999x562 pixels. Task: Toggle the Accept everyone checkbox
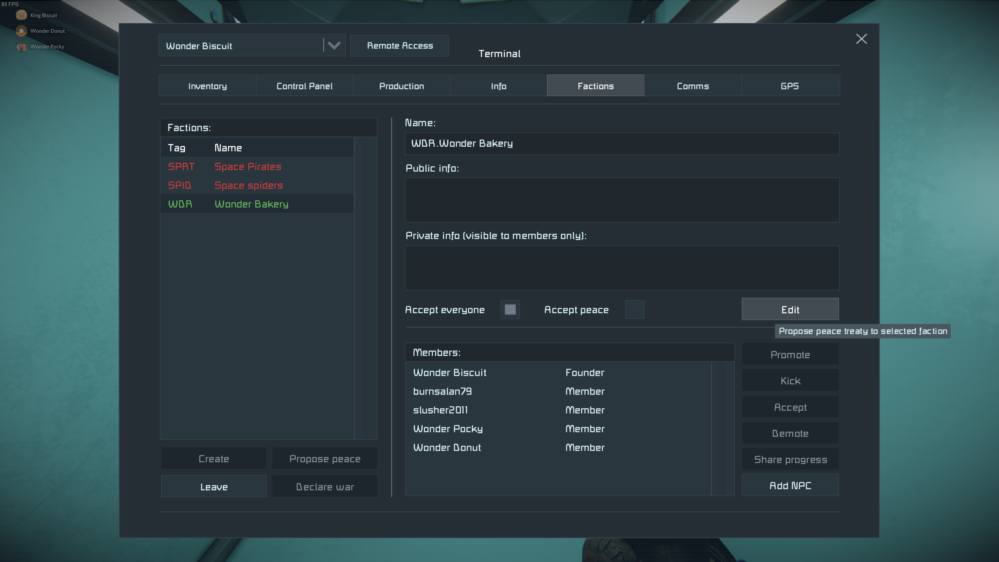click(510, 309)
